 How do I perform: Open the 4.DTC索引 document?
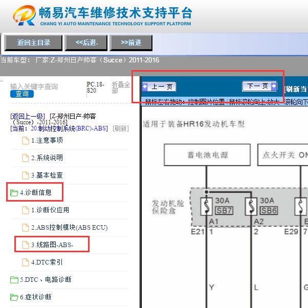47,262
